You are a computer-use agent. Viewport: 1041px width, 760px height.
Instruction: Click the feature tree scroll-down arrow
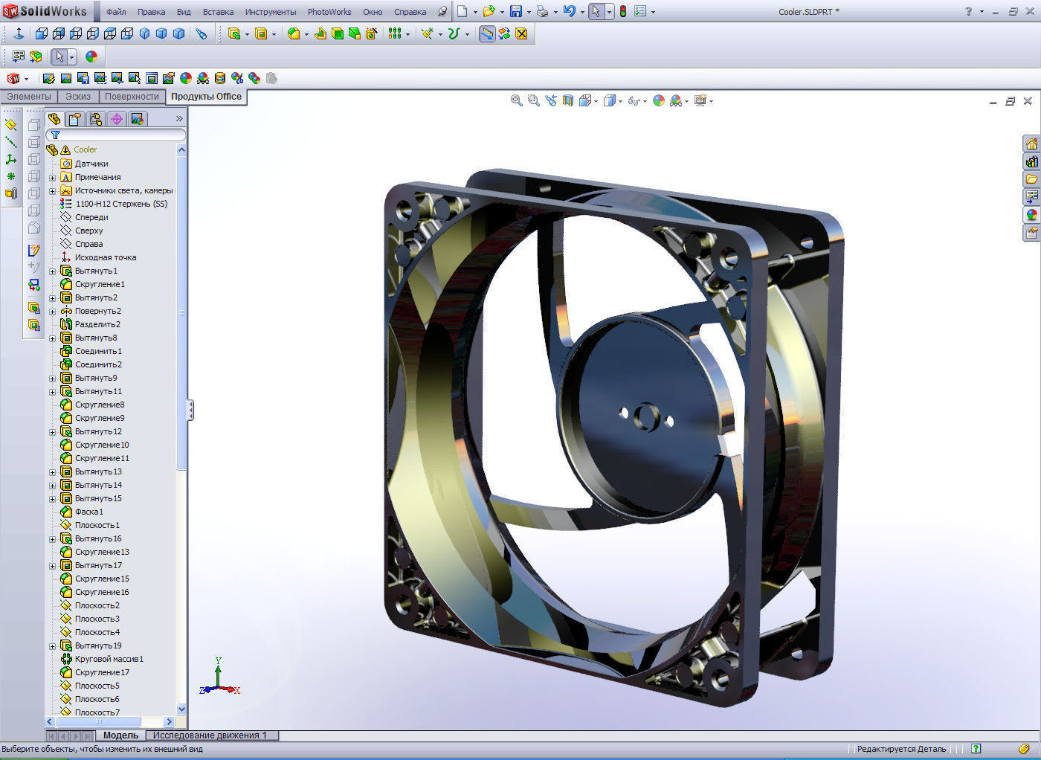(x=181, y=709)
